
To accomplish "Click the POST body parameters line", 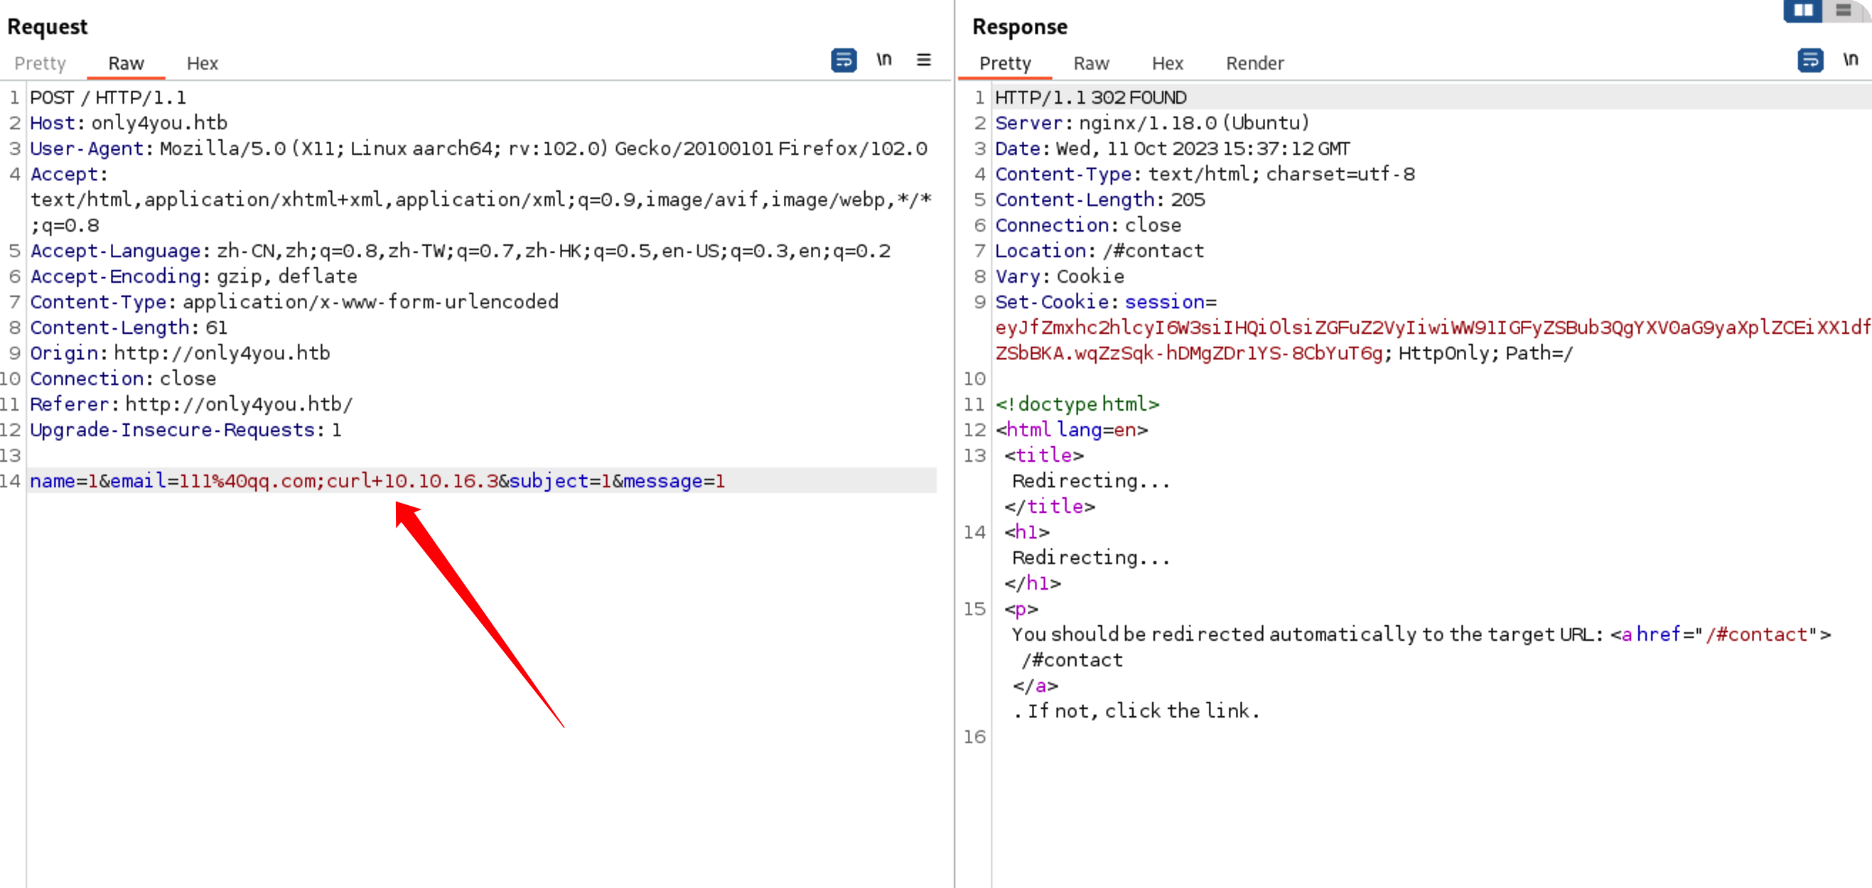I will pyautogui.click(x=377, y=481).
